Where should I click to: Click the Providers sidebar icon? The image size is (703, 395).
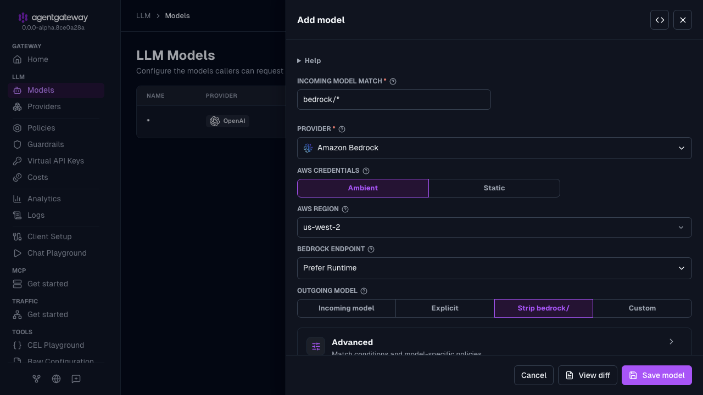click(18, 106)
